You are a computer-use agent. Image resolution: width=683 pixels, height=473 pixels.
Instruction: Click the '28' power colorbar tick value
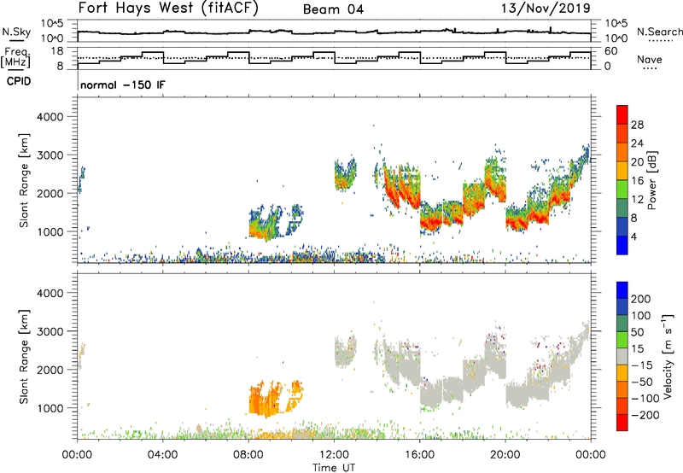click(637, 125)
